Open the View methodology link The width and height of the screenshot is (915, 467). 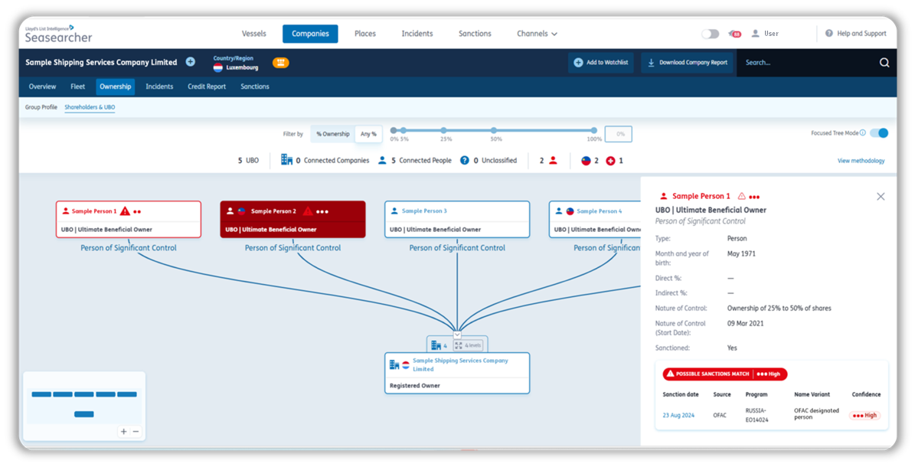point(861,161)
